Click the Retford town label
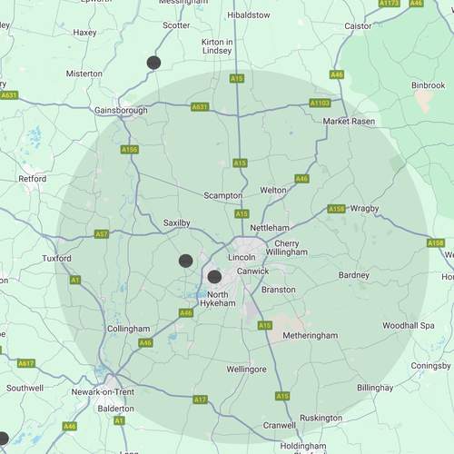 [x=33, y=179]
